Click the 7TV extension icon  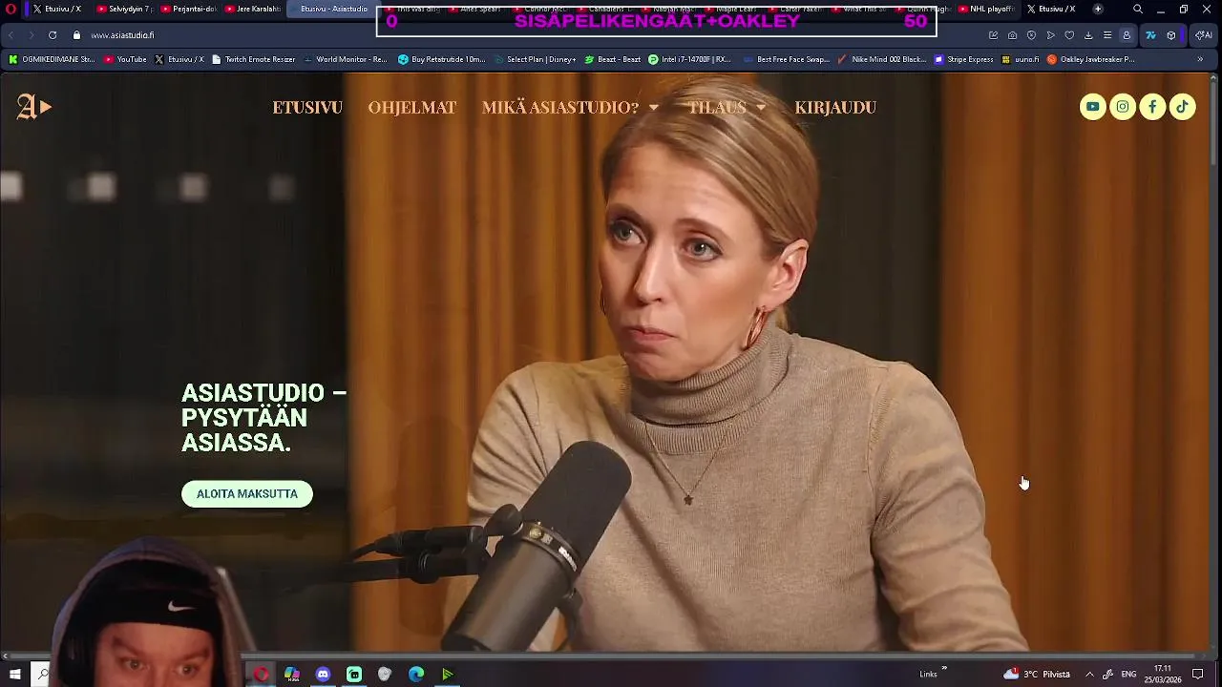pos(1150,35)
